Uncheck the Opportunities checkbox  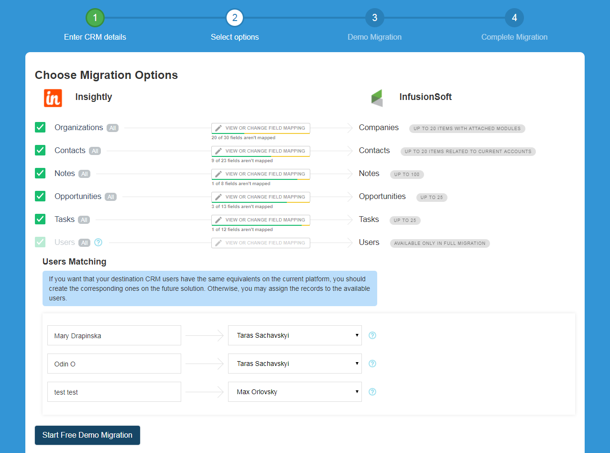(40, 196)
